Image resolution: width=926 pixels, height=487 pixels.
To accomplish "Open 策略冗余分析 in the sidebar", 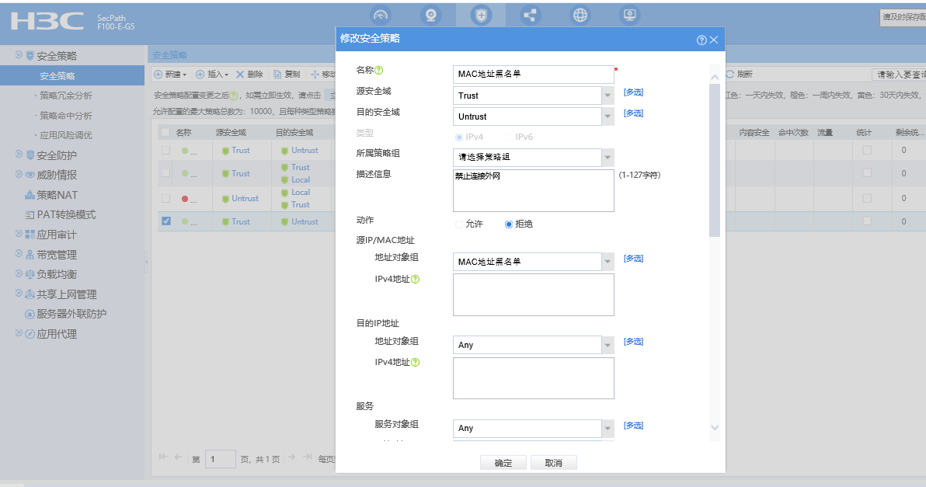I will tap(65, 96).
